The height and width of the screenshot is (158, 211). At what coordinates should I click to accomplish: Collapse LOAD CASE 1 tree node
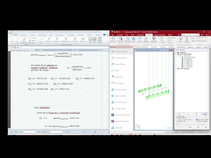[178, 56]
